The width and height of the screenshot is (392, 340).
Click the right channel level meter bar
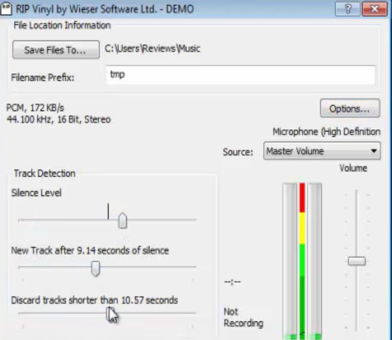click(314, 261)
